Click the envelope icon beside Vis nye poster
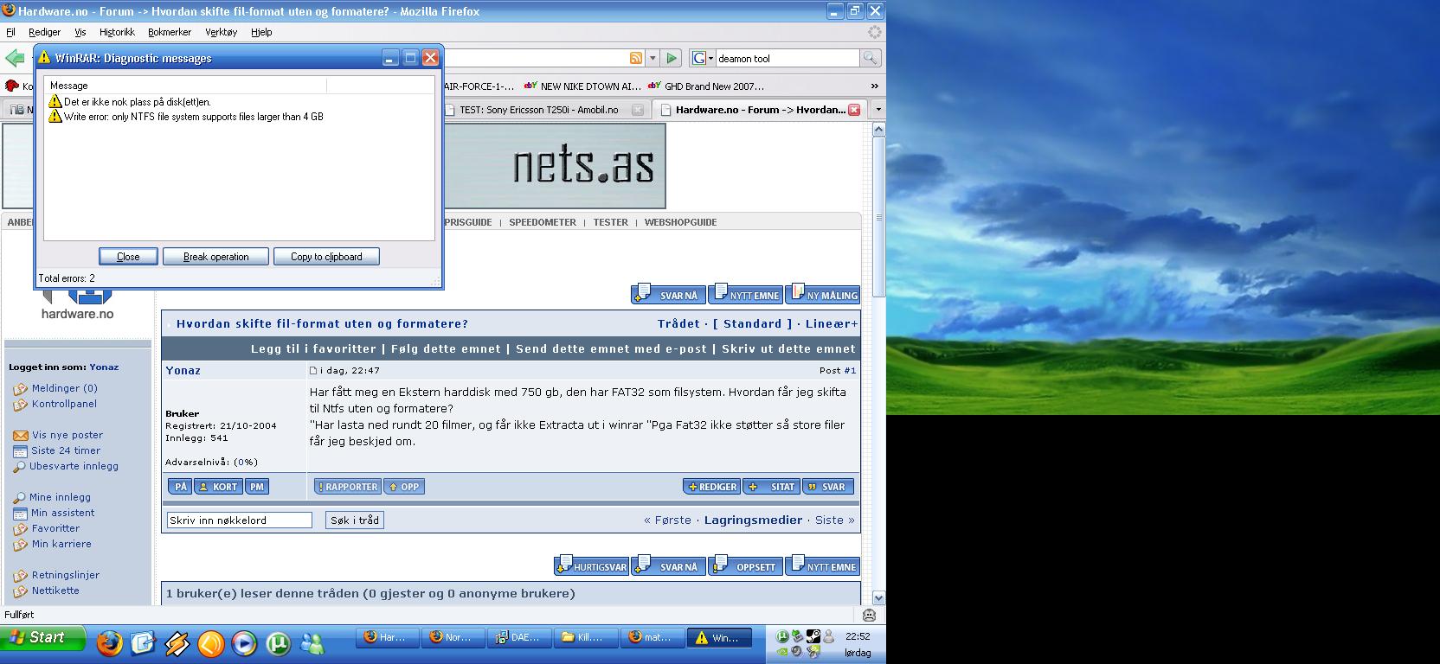This screenshot has width=1440, height=664. [x=21, y=436]
